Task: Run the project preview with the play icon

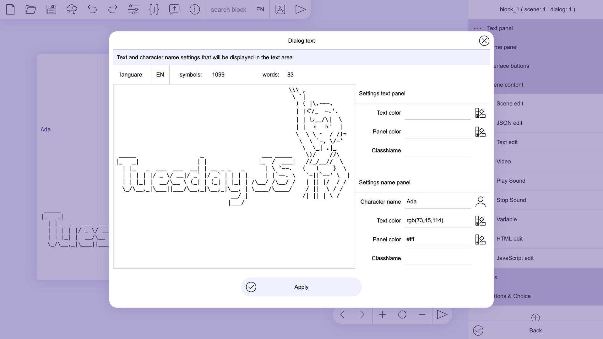Action: [301, 9]
